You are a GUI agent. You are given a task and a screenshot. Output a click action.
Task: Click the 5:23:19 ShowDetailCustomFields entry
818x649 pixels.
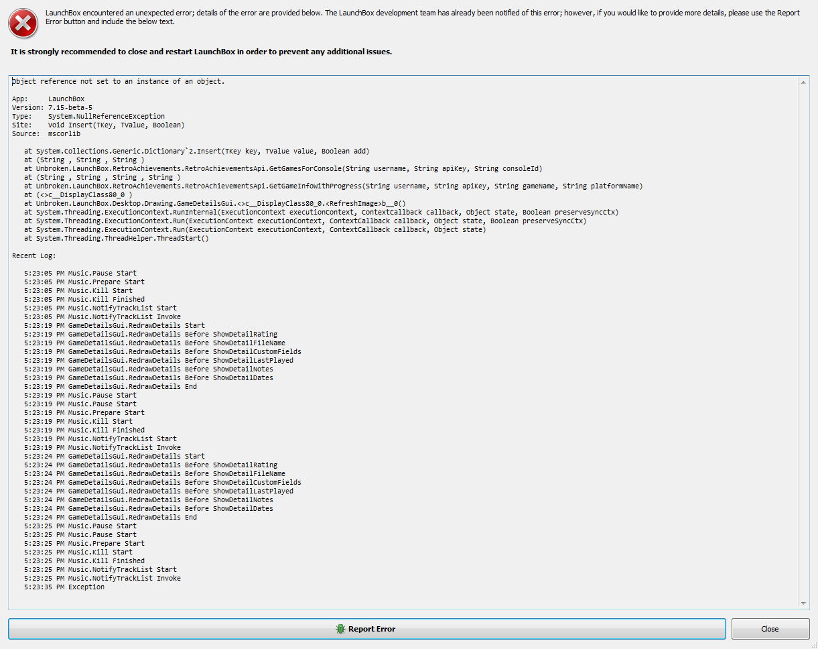[163, 351]
